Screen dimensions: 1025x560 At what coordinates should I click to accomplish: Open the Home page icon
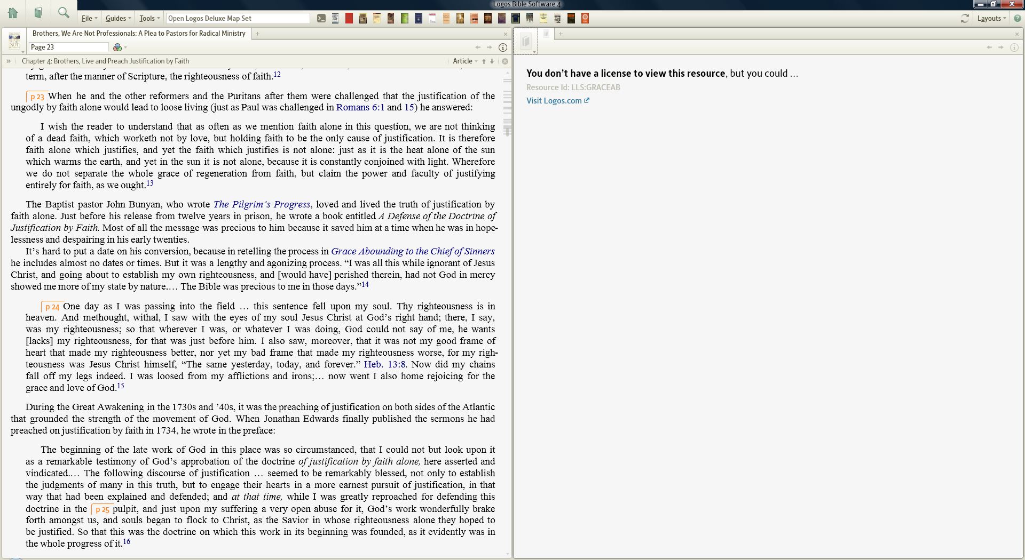click(x=13, y=13)
